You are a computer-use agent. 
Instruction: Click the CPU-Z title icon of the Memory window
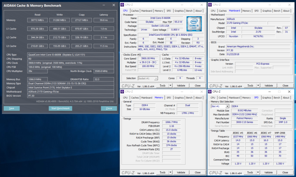(x=123, y=92)
